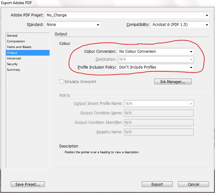Open the Colour Conversion dropdown
The height and width of the screenshot is (193, 215).
156,51
